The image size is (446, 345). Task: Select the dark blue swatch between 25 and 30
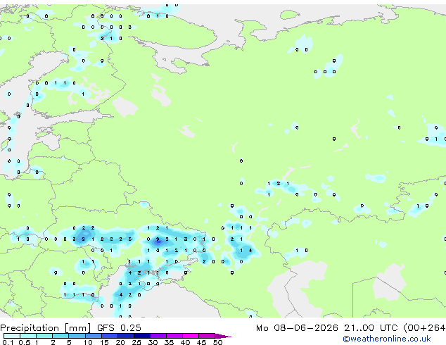[141, 336]
